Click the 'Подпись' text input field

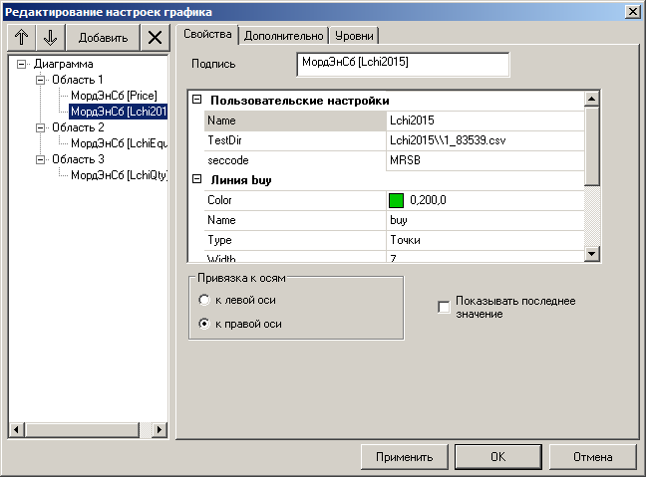(x=403, y=64)
